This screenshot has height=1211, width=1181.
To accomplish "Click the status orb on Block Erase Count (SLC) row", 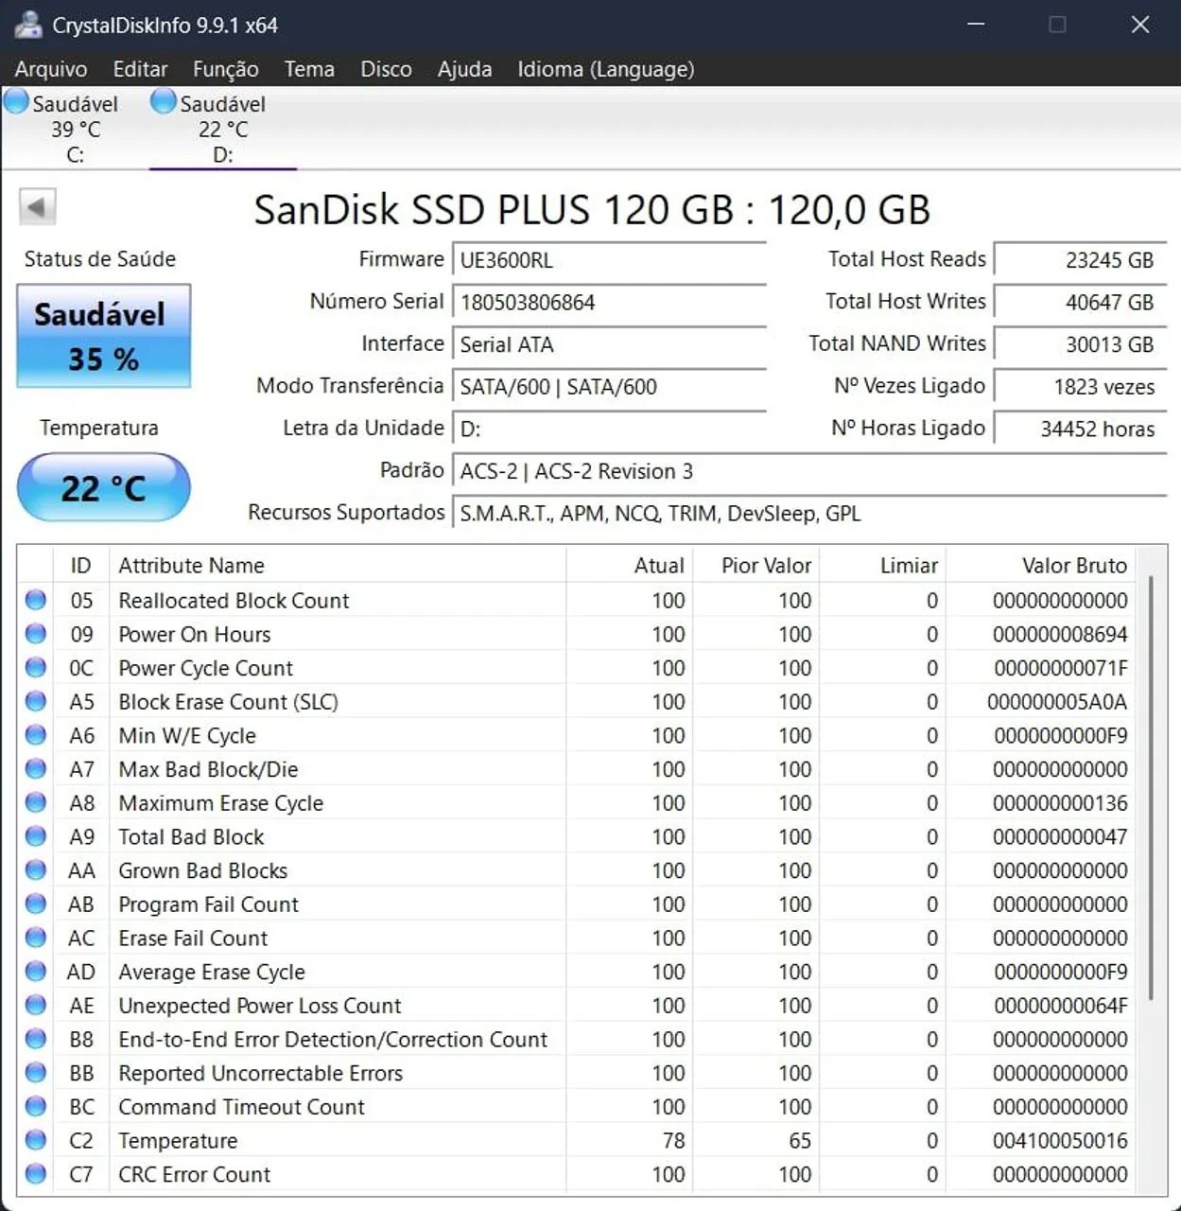I will click(36, 701).
